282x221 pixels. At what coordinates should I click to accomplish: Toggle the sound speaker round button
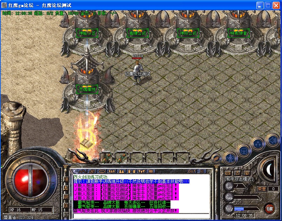pyautogui.click(x=273, y=140)
